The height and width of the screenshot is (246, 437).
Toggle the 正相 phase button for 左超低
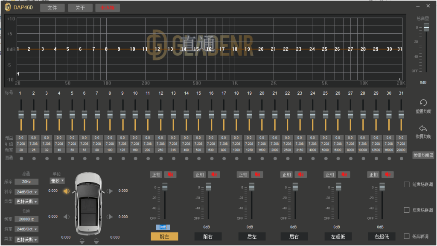[x=330, y=174]
